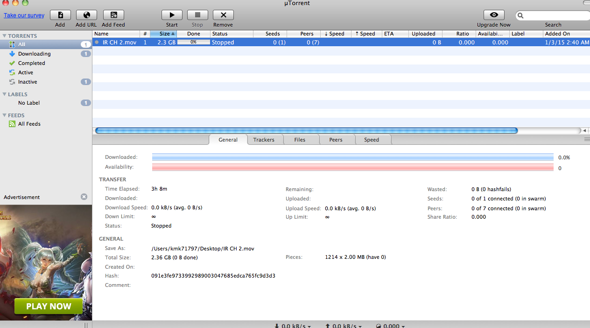
Task: Close the Advertisement panel
Action: pos(84,197)
